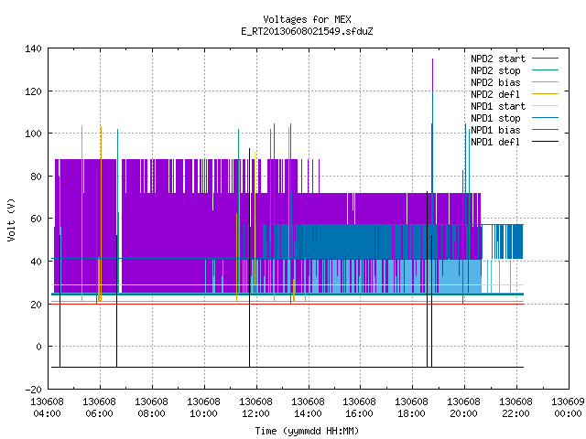Click the 40 y-axis tick label
Viewport: 586px width, 439px height.
click(x=36, y=262)
